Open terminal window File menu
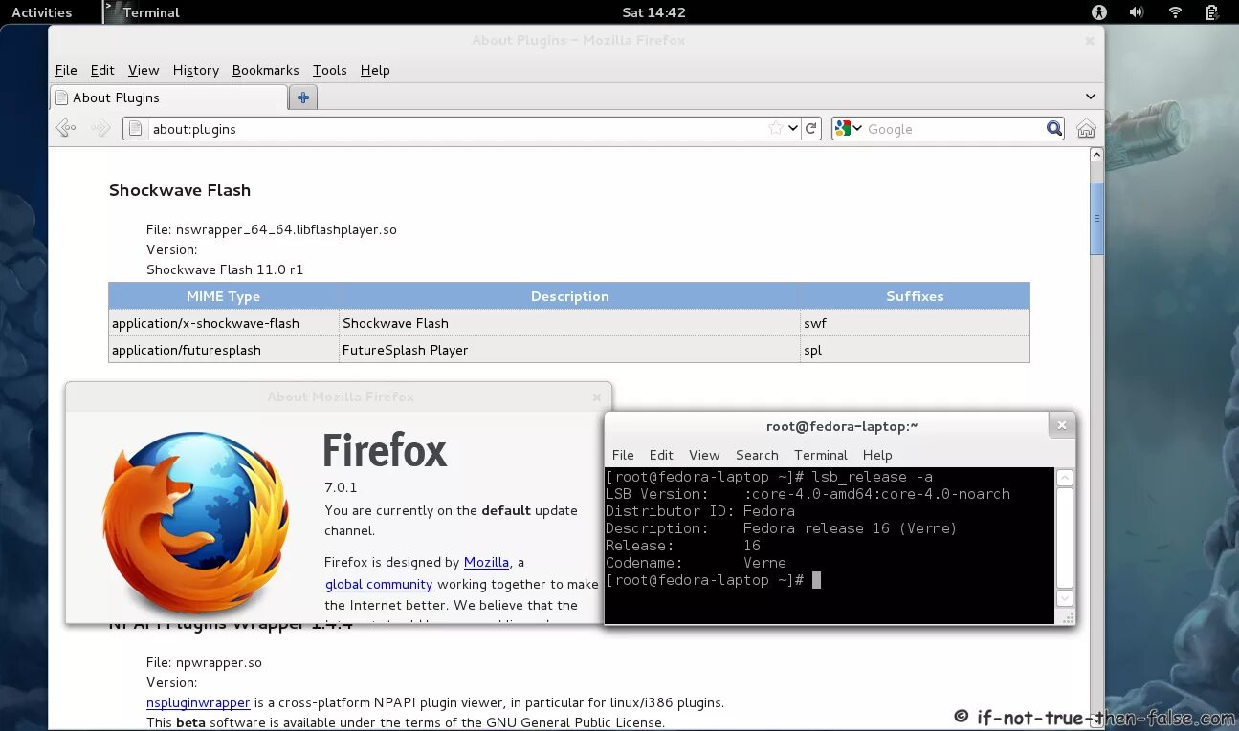1239x731 pixels. 623,455
